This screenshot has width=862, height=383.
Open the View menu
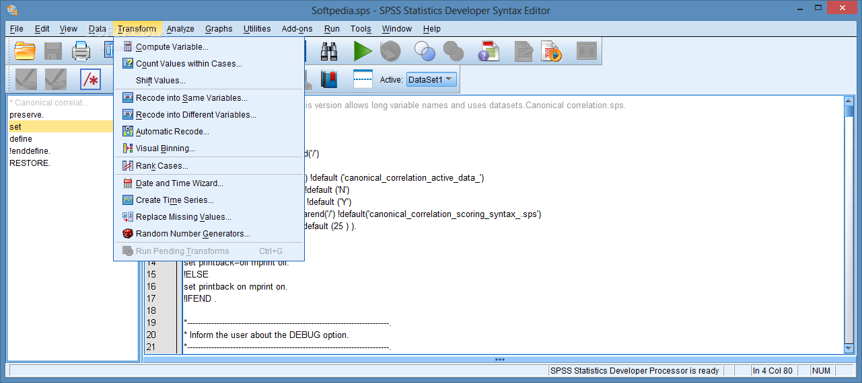tap(68, 29)
